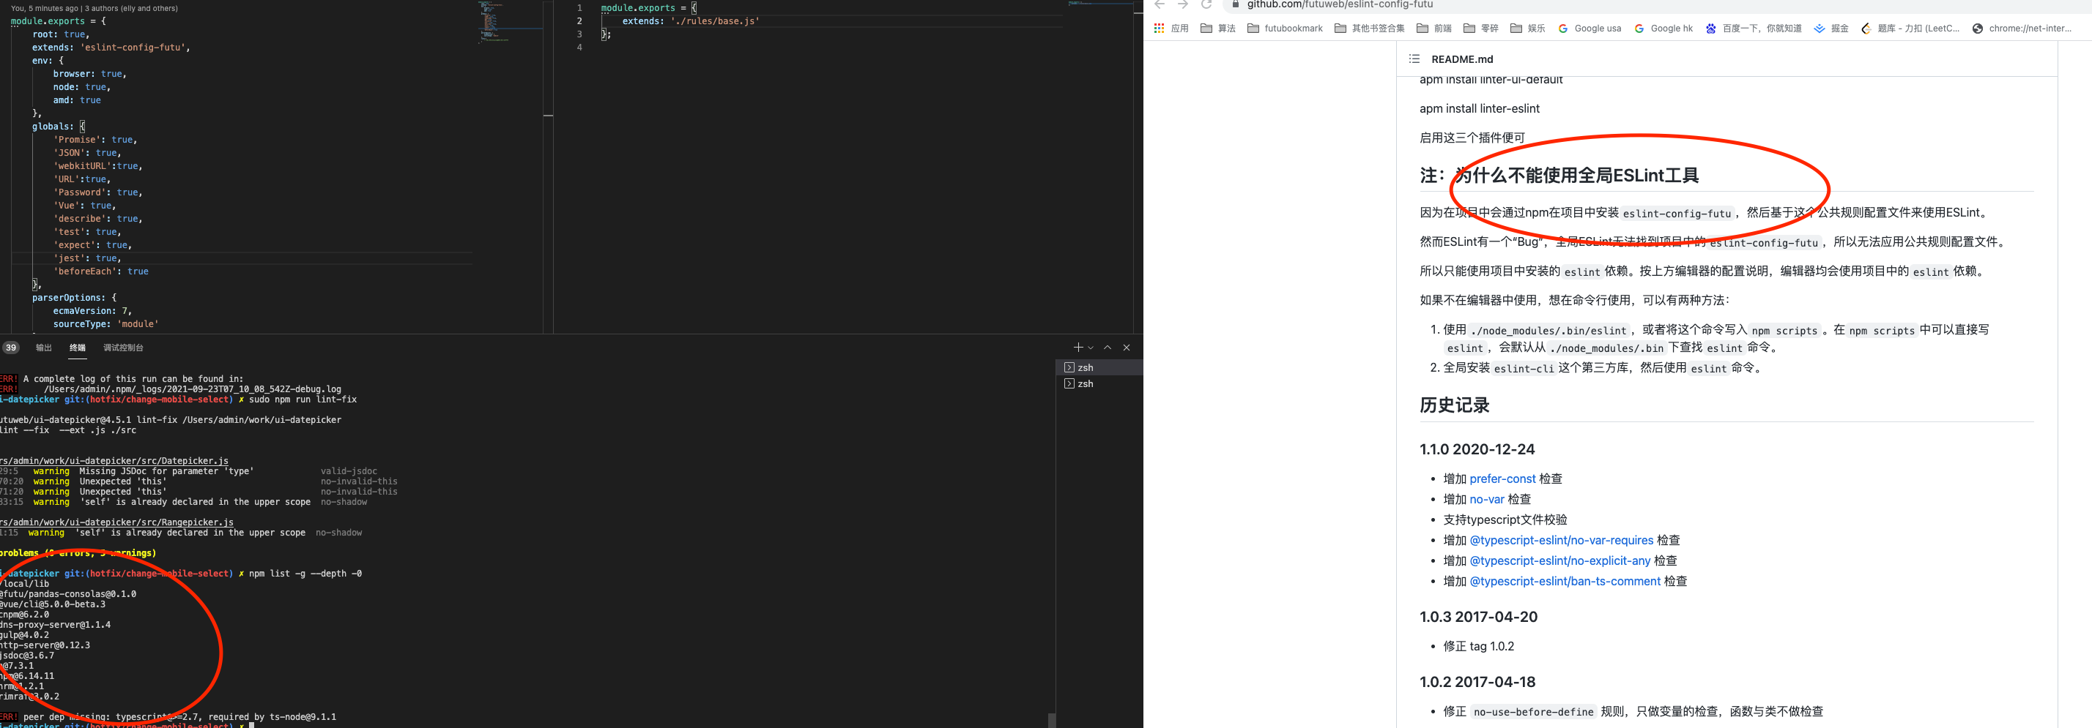
Task: Open @typescript-eslint/ban-ts-comment link
Action: point(1565,581)
